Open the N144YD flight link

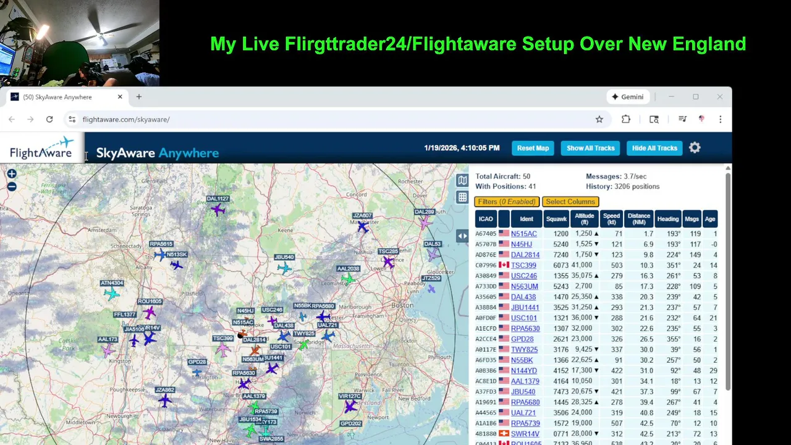pos(524,371)
